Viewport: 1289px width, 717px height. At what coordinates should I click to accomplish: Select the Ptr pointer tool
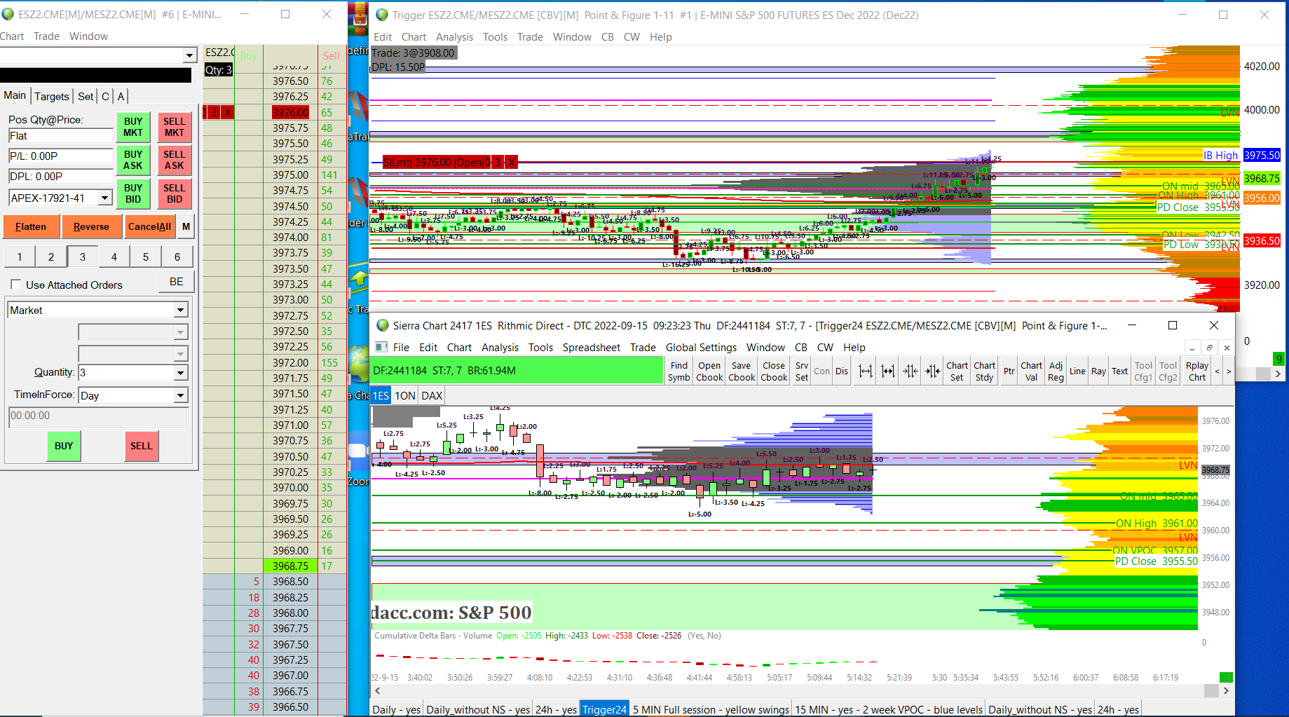[x=1009, y=371]
